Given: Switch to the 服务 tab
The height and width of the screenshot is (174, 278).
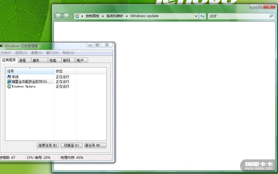Looking at the screenshot, I should point(39,60).
